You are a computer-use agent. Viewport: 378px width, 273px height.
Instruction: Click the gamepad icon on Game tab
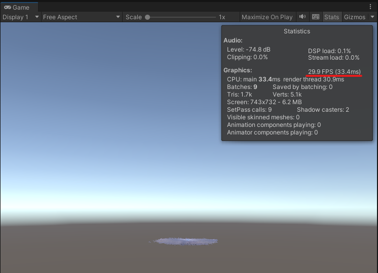[x=8, y=8]
